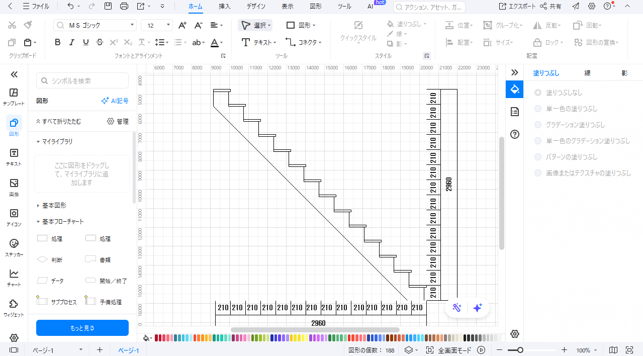Click the save disk icon
The height and width of the screenshot is (356, 643).
108,7
